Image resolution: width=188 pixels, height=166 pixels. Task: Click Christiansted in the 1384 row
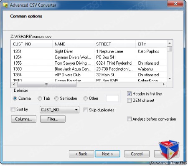[151, 75]
